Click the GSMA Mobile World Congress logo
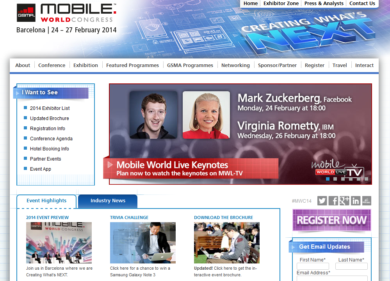Viewport: 390px width, 281px height. [66, 13]
